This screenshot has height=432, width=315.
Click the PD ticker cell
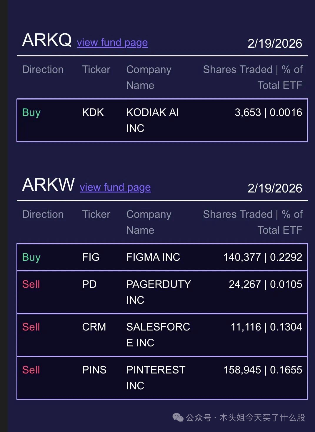89,284
